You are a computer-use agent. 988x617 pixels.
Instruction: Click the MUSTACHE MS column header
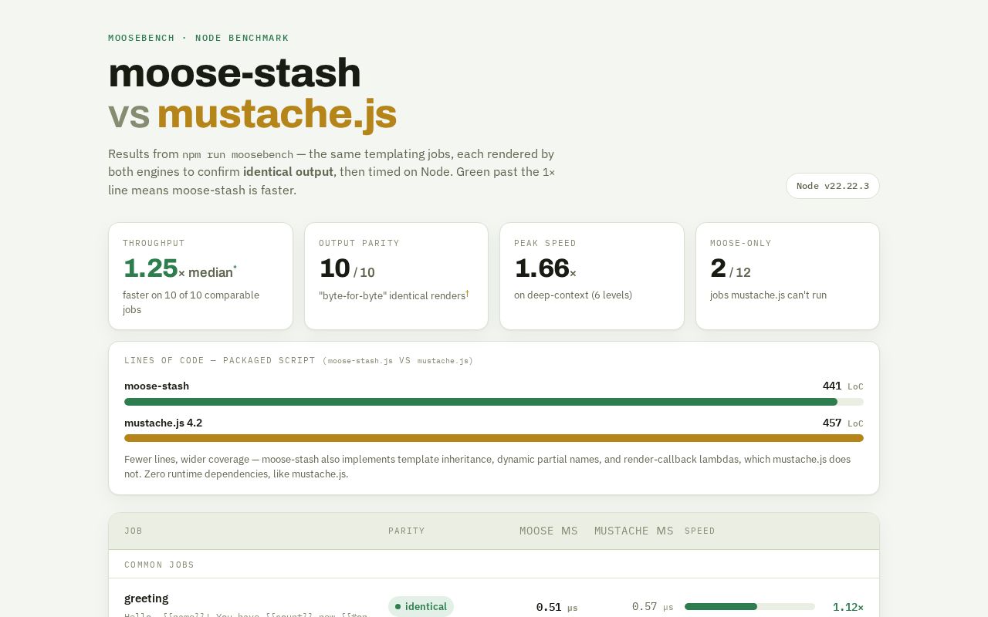(634, 531)
